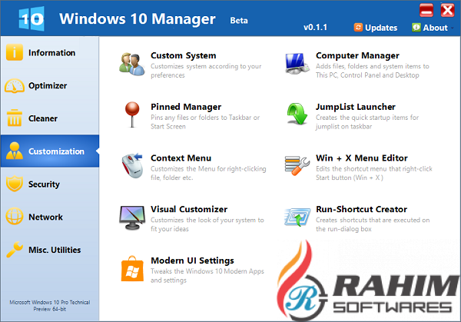This screenshot has height=322, width=461.
Task: Click the Context Menu mouse icon
Action: point(132,165)
